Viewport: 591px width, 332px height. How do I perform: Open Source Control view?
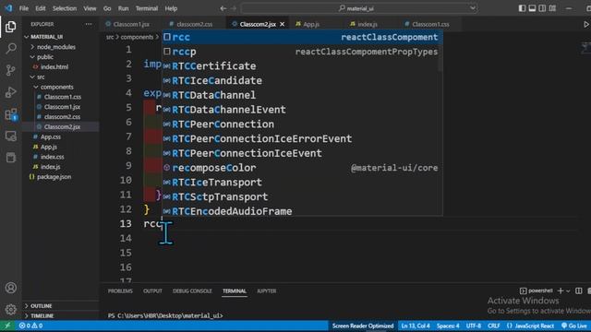point(10,70)
